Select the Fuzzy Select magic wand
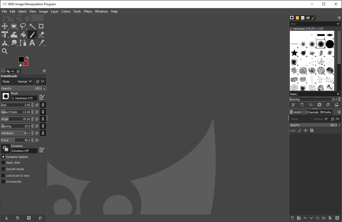342x222 pixels. coord(32,26)
